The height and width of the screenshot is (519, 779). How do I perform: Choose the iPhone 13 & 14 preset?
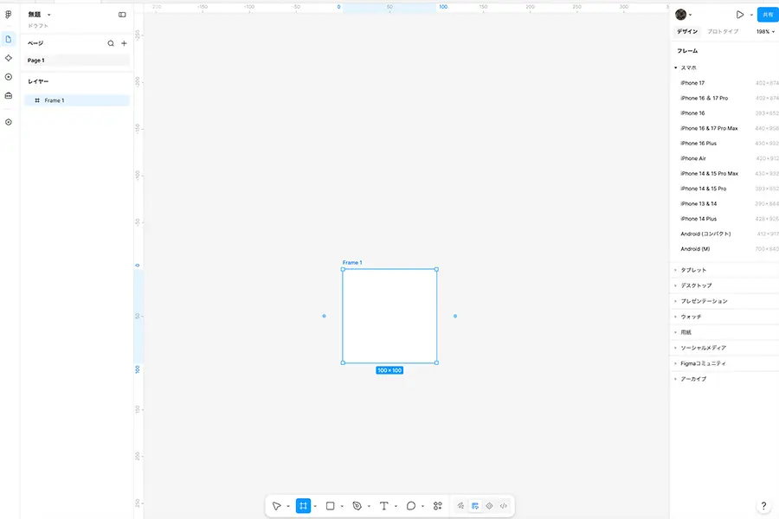(725, 203)
